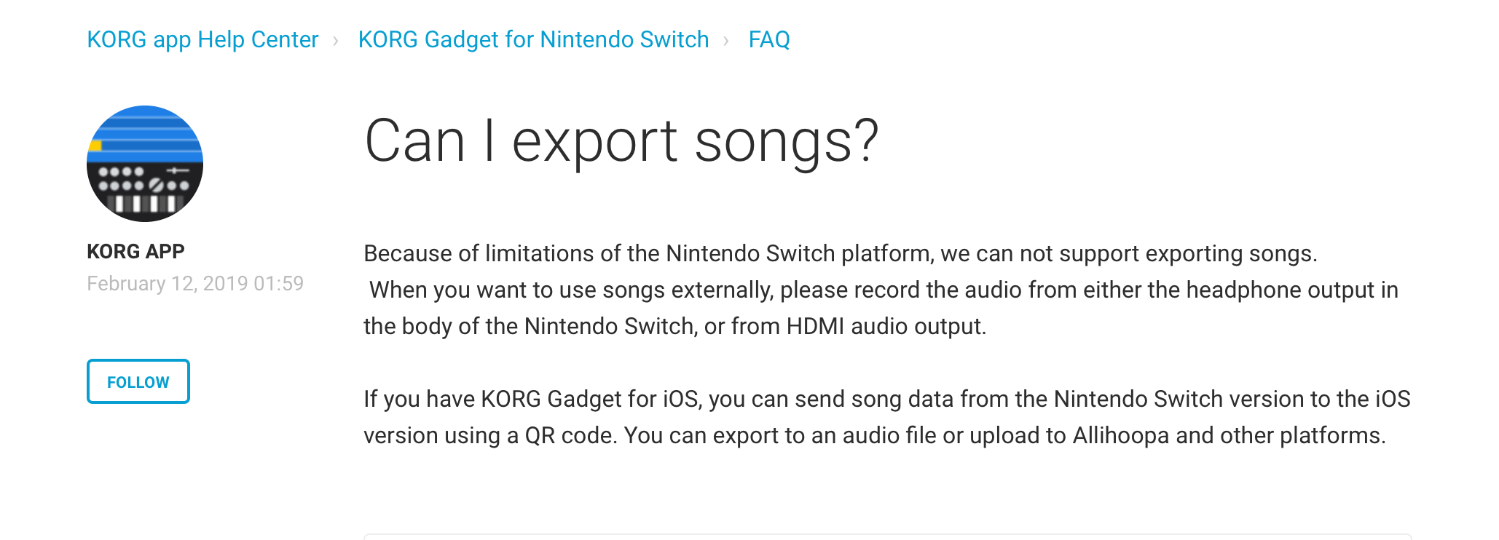
Task: Open the FAQ breadcrumb link
Action: pyautogui.click(x=769, y=39)
